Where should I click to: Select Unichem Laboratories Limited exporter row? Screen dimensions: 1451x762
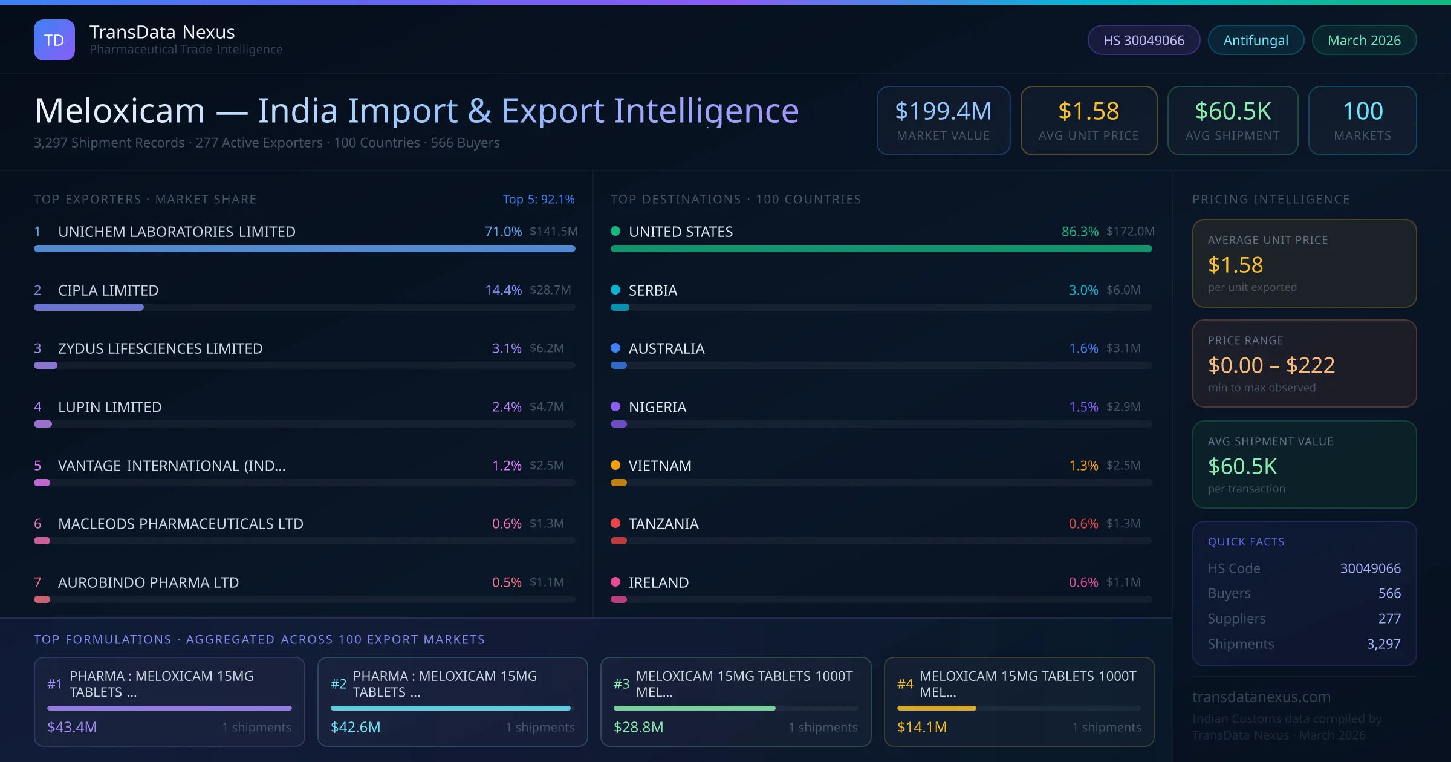177,232
